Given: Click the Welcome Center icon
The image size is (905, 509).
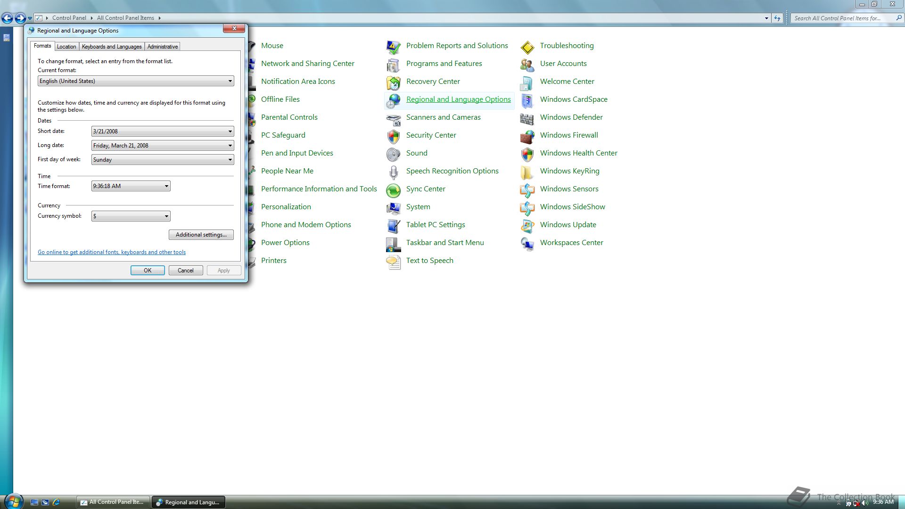Looking at the screenshot, I should 527,82.
